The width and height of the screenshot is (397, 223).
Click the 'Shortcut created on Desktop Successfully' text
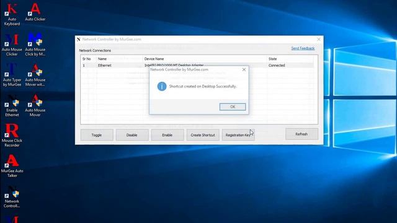tap(203, 86)
